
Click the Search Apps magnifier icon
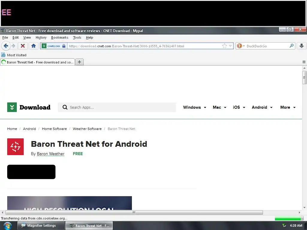point(65,107)
